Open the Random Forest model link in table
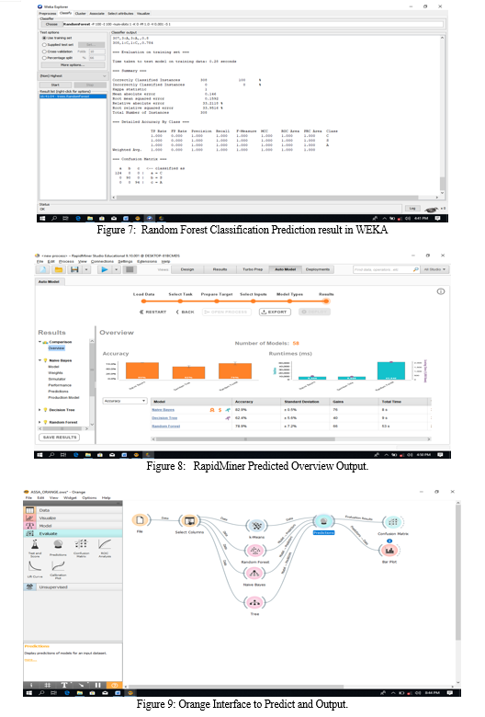The height and width of the screenshot is (717, 485). click(x=166, y=427)
